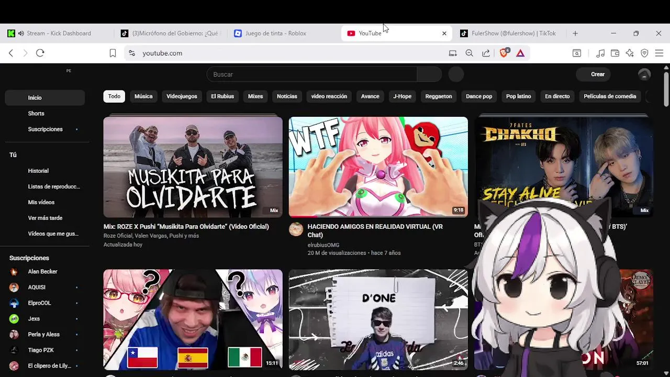Image resolution: width=670 pixels, height=377 pixels.
Task: Open Brave Rewards triangle icon
Action: (x=520, y=53)
